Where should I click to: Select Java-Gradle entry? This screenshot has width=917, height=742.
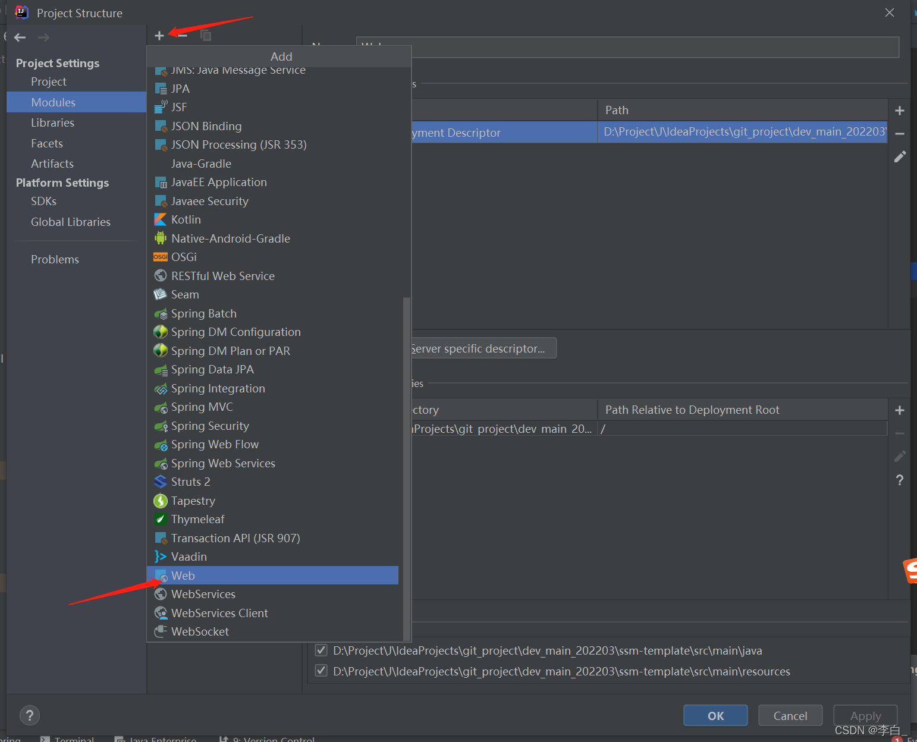pos(272,164)
